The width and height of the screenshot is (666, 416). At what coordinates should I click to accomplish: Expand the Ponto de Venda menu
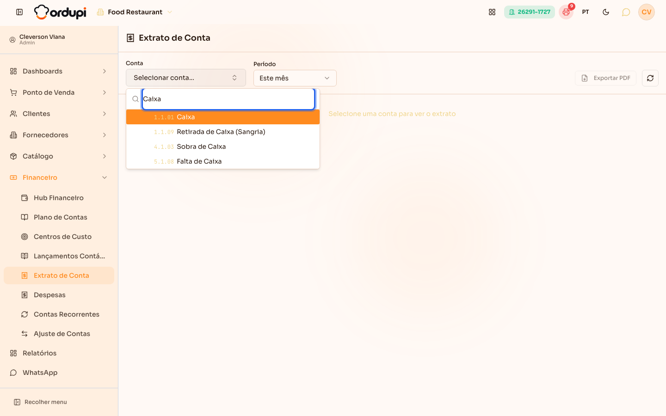(x=59, y=92)
